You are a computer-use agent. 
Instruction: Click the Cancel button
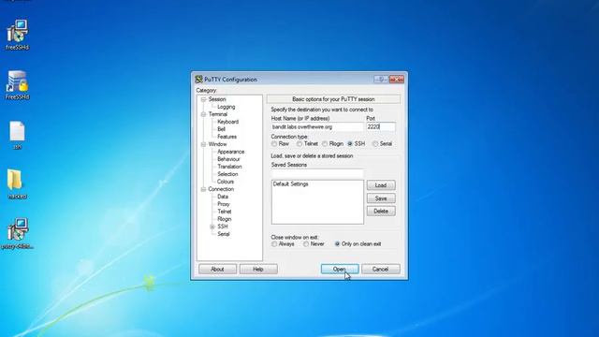coord(381,270)
